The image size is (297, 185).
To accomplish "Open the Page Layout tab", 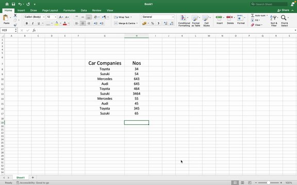I will click(50, 10).
